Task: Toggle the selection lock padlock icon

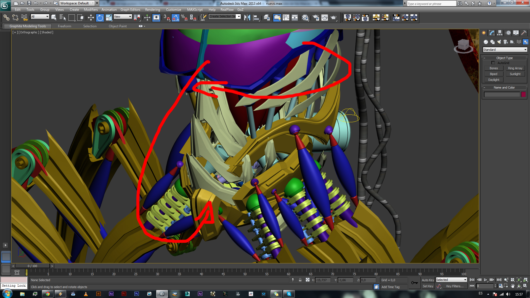Action: click(x=300, y=280)
